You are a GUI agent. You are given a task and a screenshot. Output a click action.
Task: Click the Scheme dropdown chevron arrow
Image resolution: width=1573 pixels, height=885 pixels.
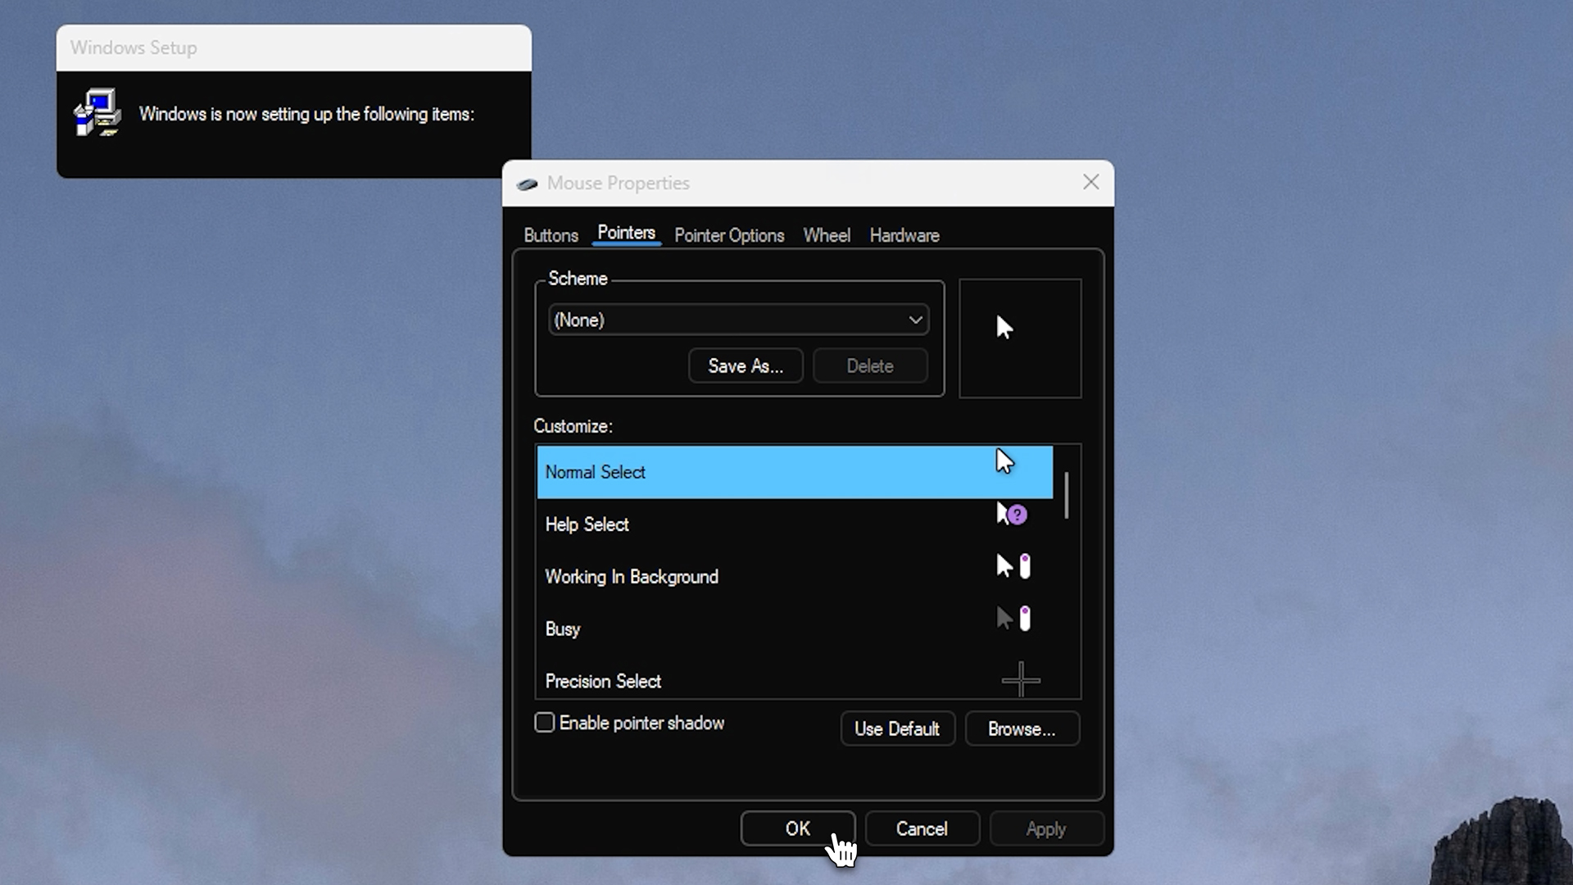pyautogui.click(x=915, y=320)
